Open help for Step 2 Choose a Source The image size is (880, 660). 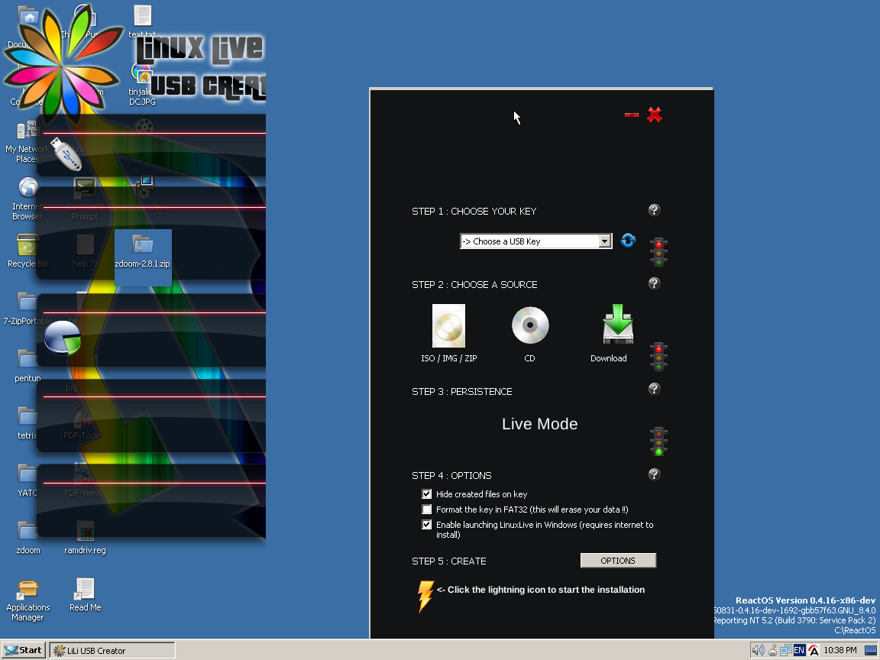[654, 283]
